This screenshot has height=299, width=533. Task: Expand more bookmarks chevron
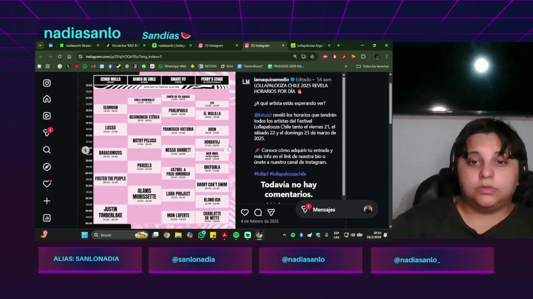[346, 66]
